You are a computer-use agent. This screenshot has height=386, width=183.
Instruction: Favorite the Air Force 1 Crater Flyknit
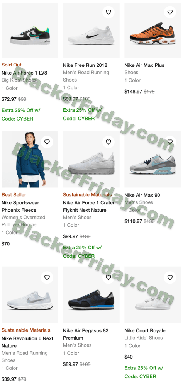click(x=108, y=142)
